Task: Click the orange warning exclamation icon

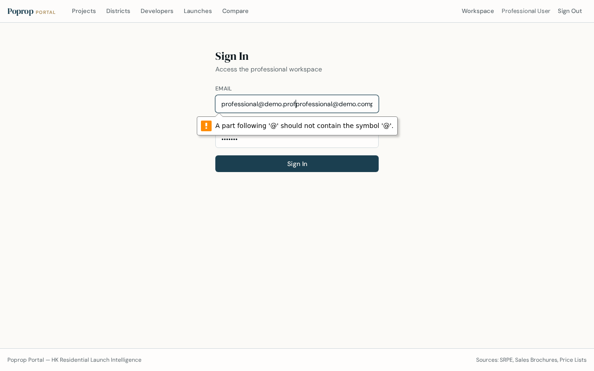Action: (x=206, y=126)
